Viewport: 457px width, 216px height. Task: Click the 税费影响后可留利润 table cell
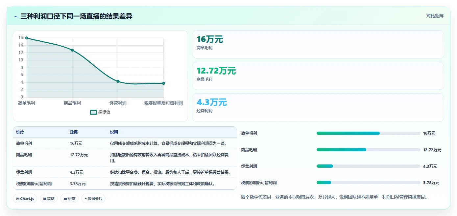point(34,184)
